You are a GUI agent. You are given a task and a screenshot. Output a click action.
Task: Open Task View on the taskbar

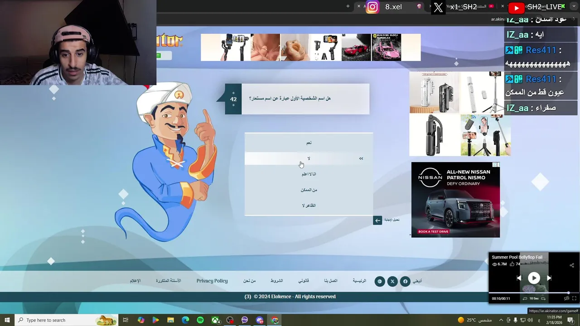(126, 320)
